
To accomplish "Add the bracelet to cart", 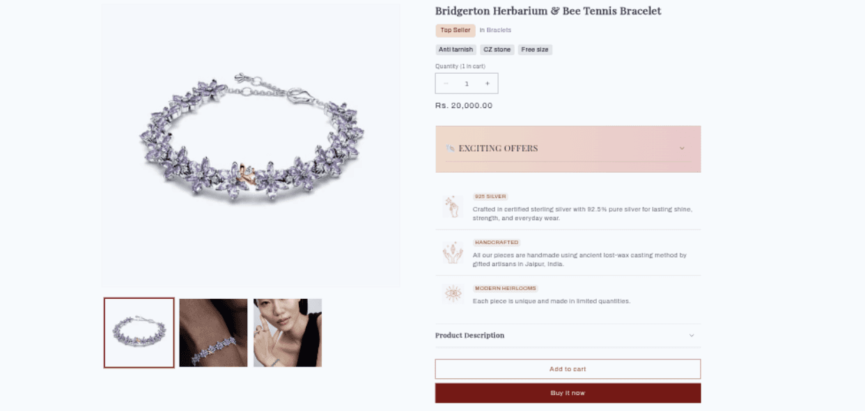I will tap(568, 369).
